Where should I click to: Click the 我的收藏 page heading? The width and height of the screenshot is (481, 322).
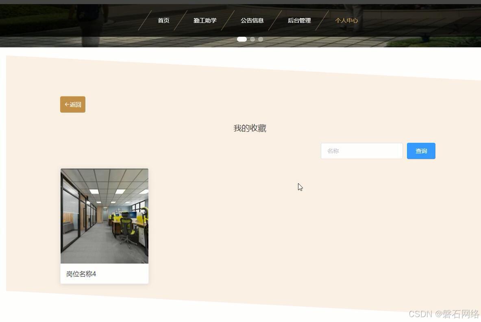coord(250,128)
